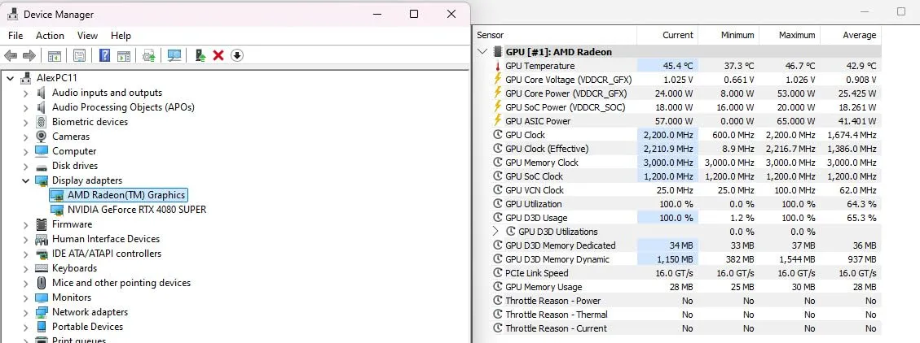Image resolution: width=920 pixels, height=343 pixels.
Task: Expand the Monitors category arrow
Action: point(25,298)
